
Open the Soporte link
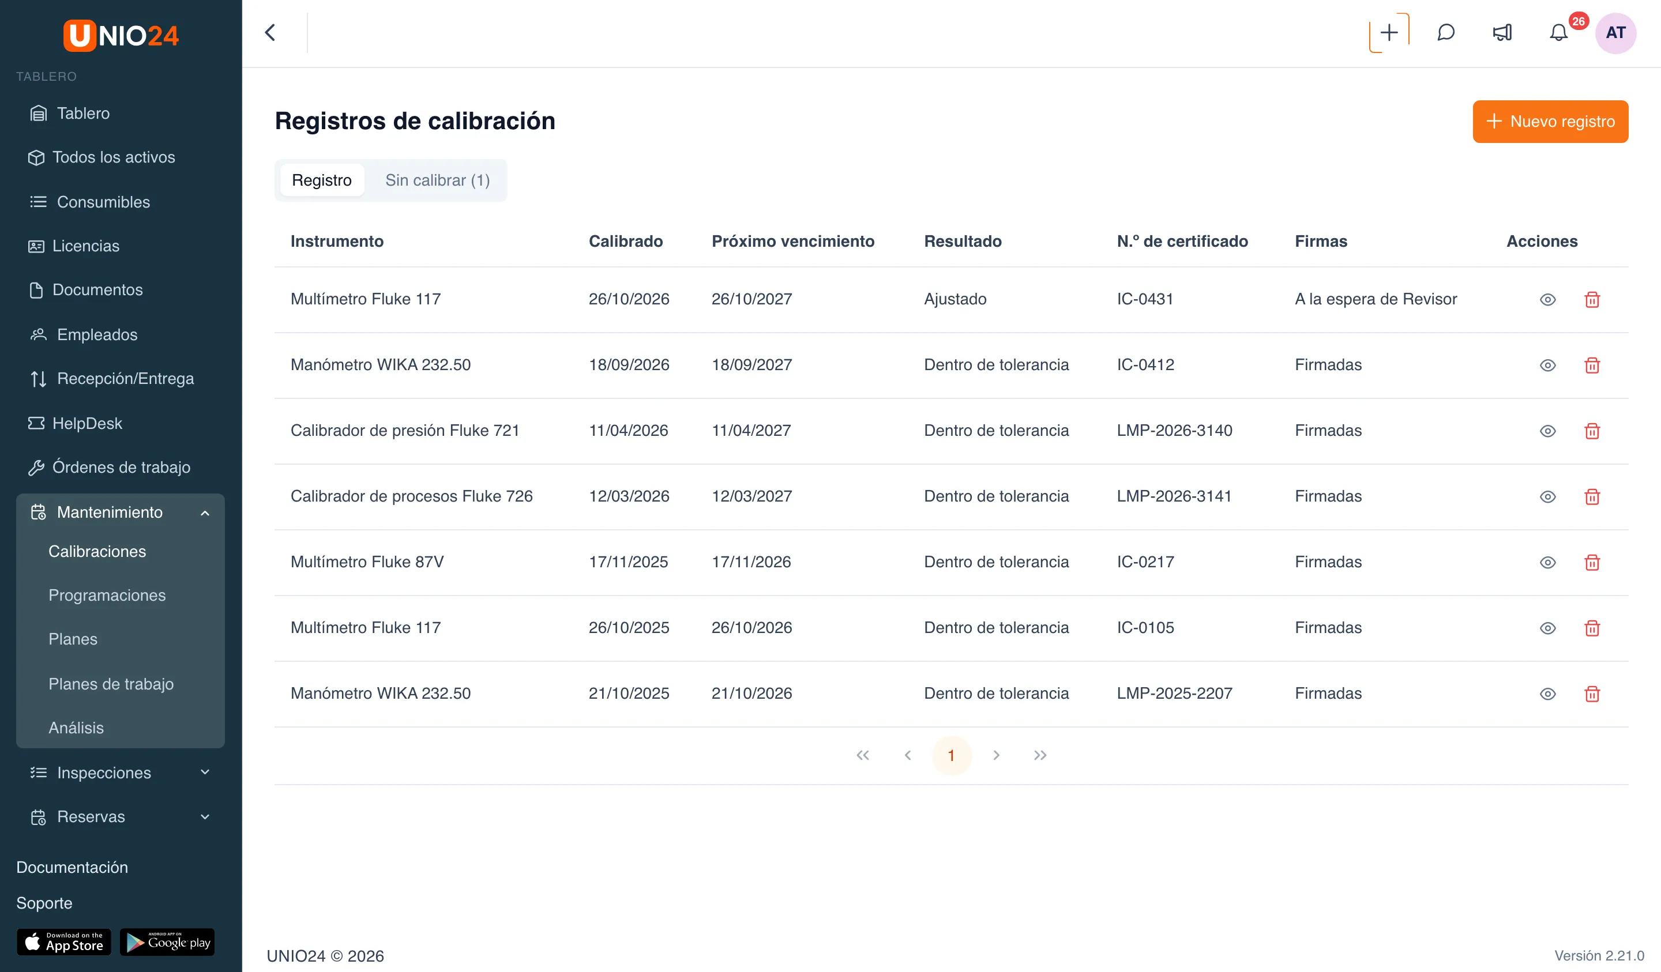(44, 903)
